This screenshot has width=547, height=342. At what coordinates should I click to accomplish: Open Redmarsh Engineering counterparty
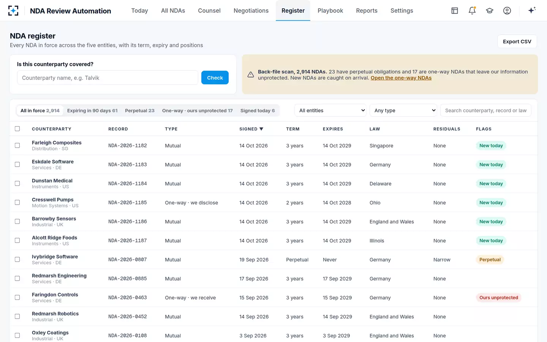(59, 275)
